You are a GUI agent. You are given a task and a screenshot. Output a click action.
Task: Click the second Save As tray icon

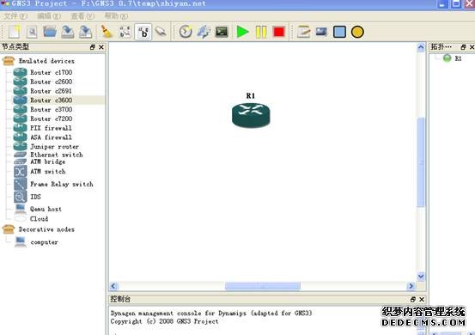tap(85, 32)
